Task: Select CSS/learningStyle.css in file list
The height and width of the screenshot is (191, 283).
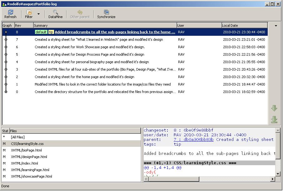Action: coord(71,144)
